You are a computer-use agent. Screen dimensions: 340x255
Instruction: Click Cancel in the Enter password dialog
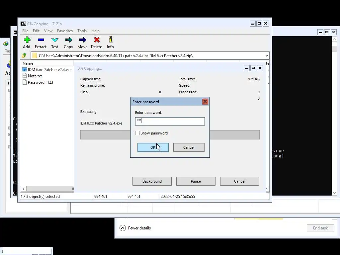(189, 147)
